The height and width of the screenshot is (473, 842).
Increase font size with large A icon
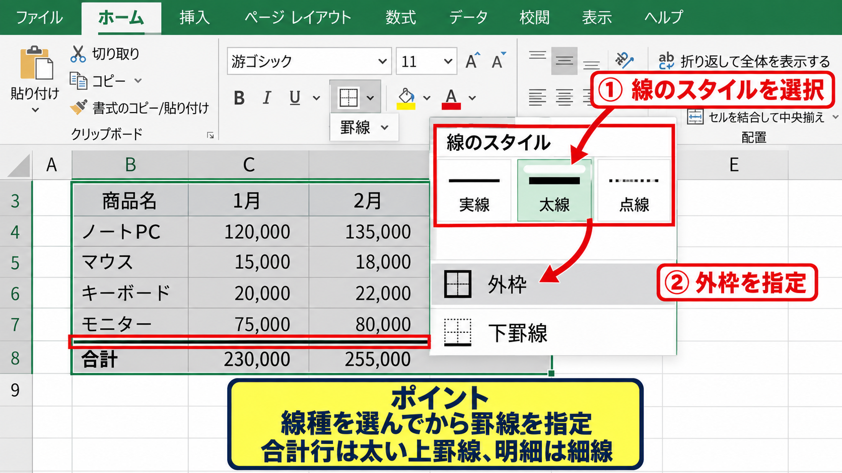click(472, 61)
